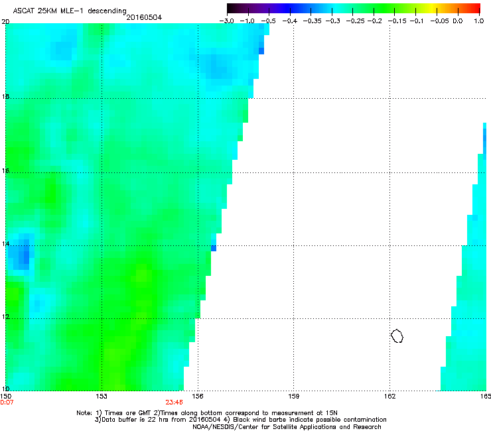Click the NOAA/NESDIS credit line

(x=287, y=427)
